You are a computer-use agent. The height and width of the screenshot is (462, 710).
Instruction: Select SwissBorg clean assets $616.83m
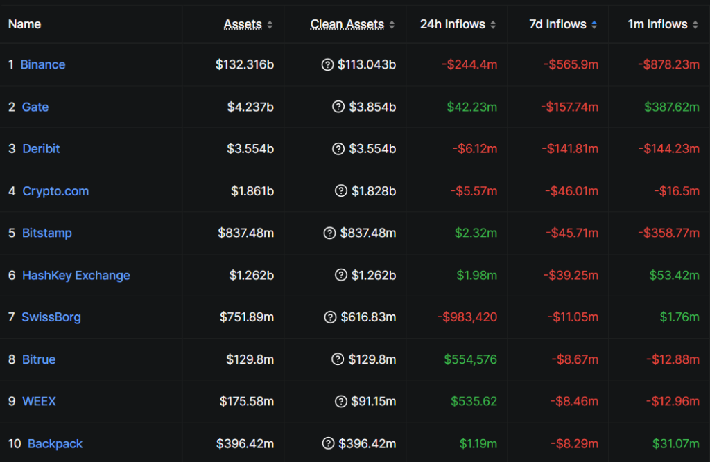click(369, 317)
